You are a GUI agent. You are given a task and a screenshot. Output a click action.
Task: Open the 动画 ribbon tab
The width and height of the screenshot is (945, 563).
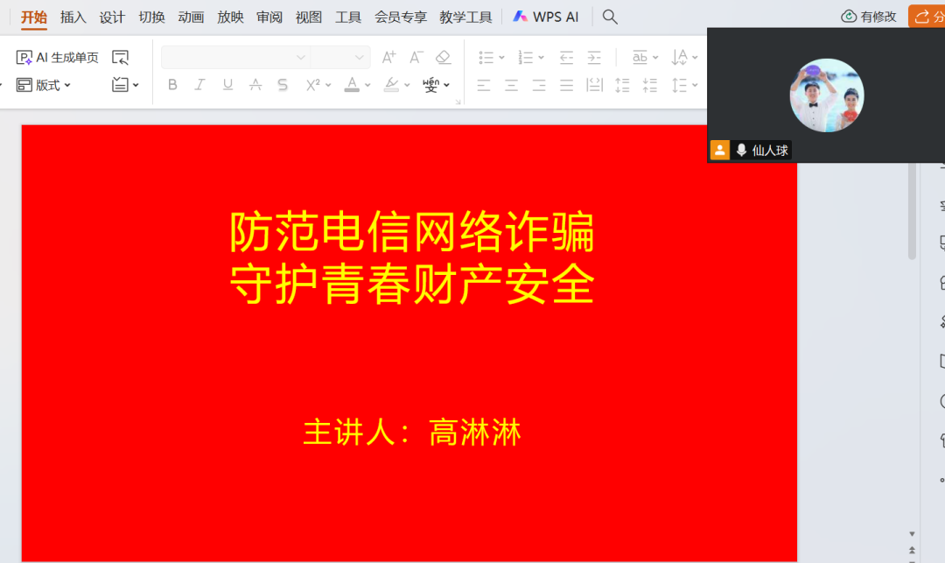coord(191,17)
